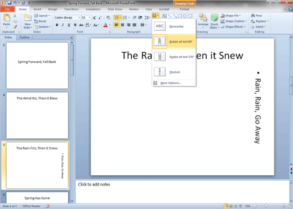Choose Horizontal text direction

[x=174, y=26]
